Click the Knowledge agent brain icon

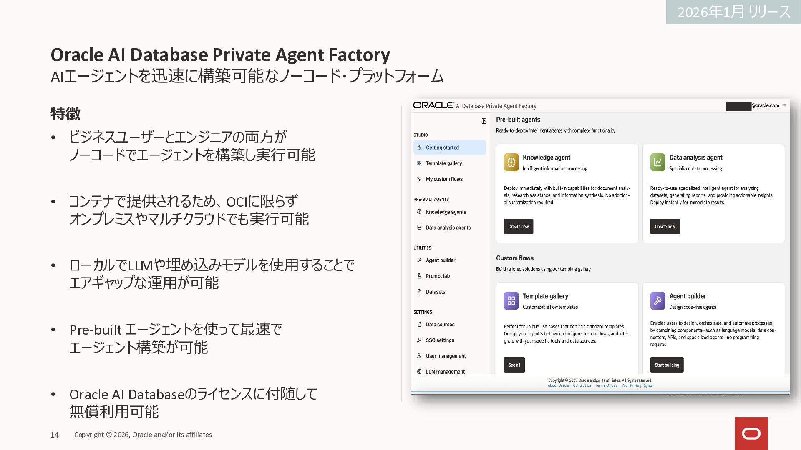point(511,162)
